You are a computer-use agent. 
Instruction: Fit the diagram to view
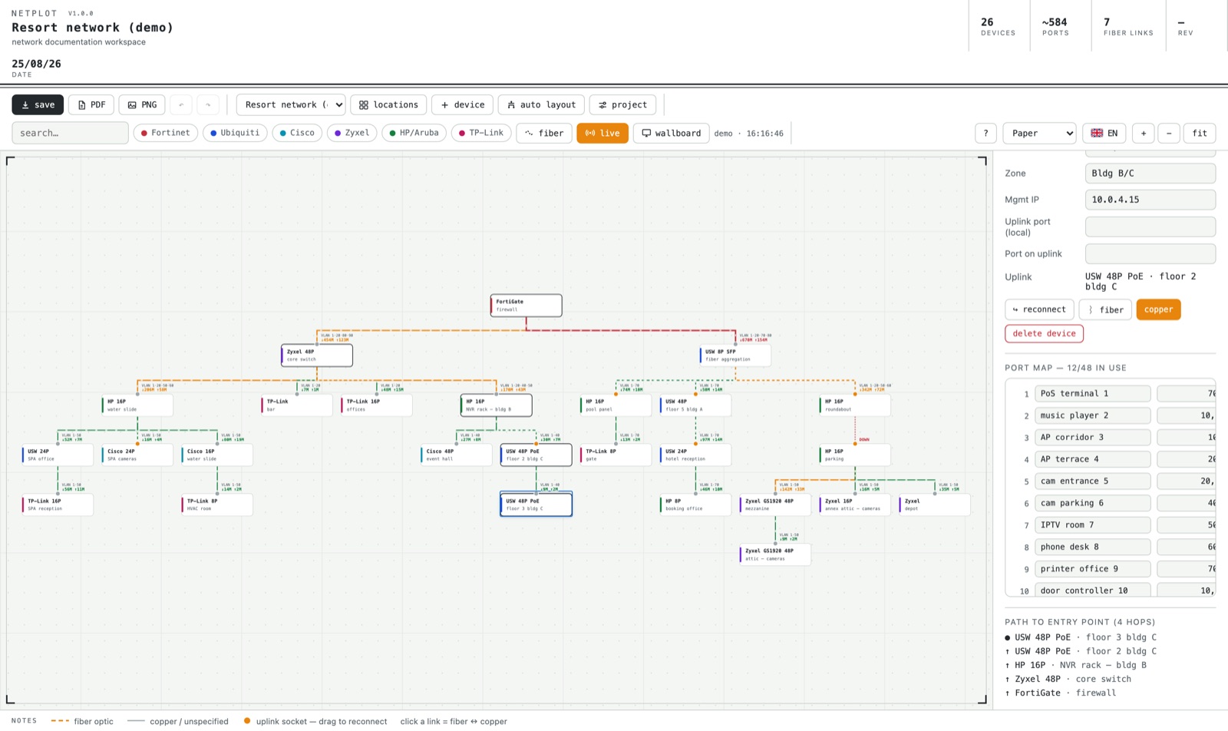1200,133
